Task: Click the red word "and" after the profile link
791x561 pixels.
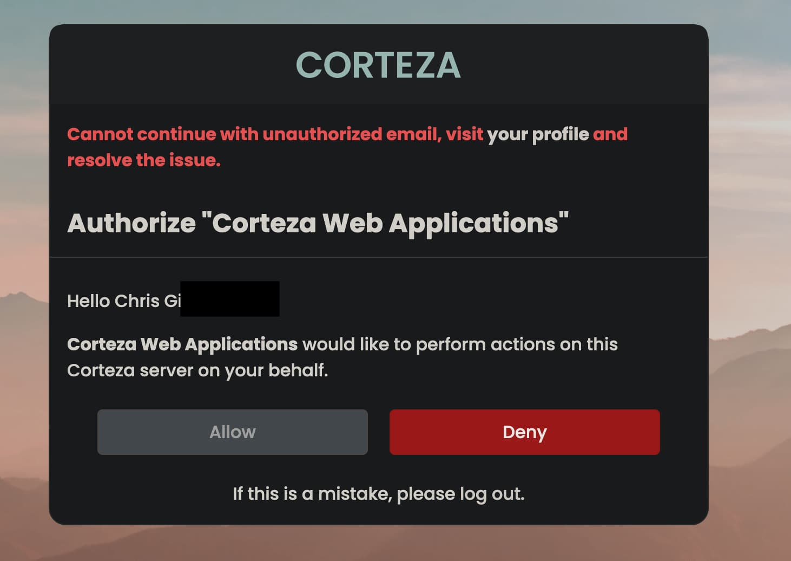Action: [x=610, y=134]
